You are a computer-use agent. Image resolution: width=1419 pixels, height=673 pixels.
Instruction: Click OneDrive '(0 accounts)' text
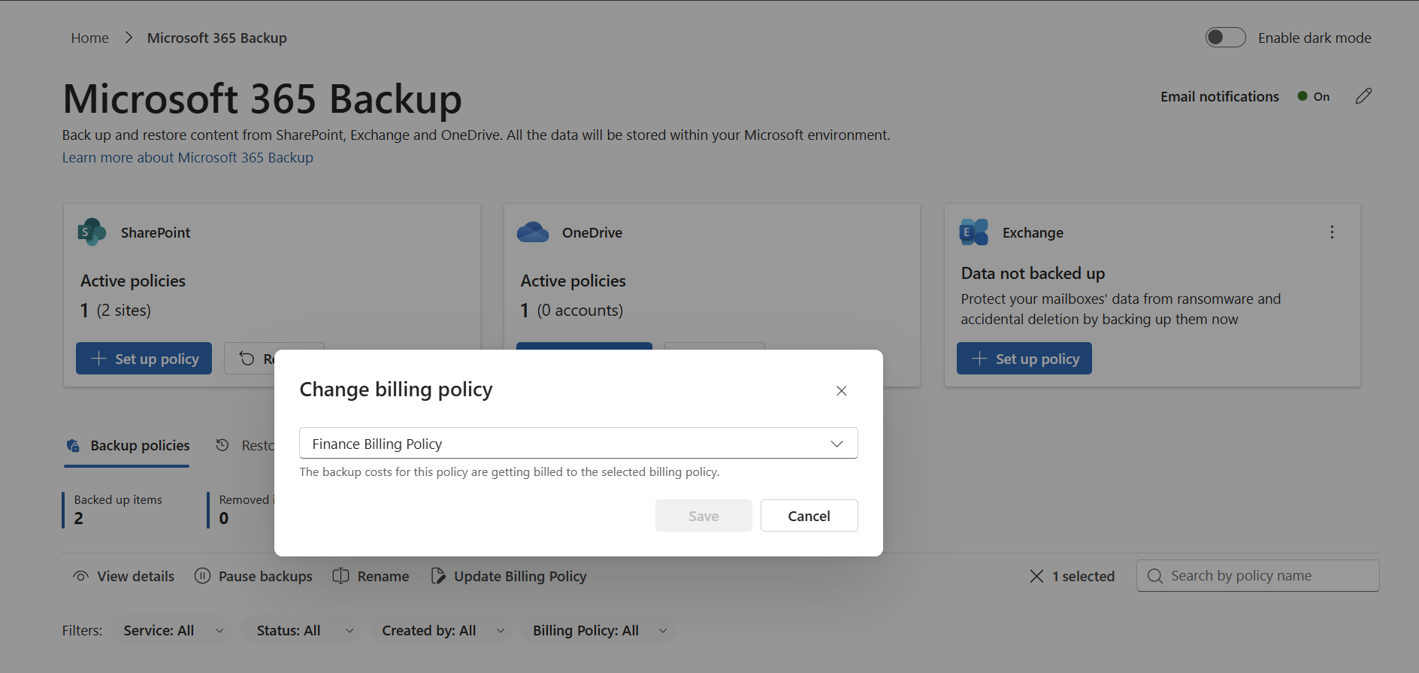point(579,310)
